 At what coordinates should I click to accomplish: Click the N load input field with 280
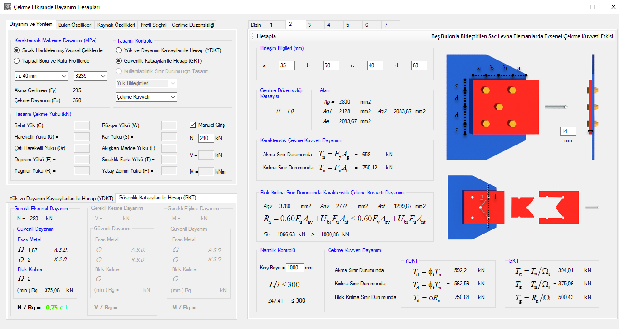pyautogui.click(x=206, y=138)
